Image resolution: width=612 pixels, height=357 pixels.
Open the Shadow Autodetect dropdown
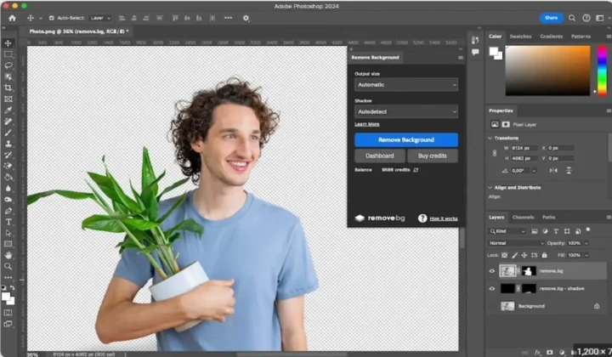pyautogui.click(x=406, y=111)
